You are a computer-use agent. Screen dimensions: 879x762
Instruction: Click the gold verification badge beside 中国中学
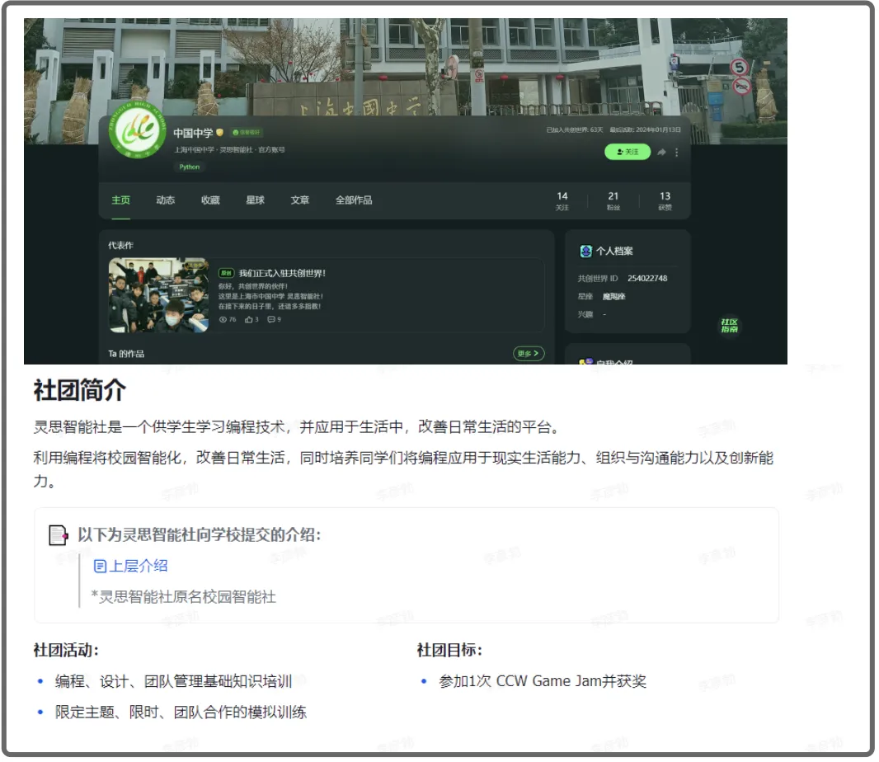219,133
